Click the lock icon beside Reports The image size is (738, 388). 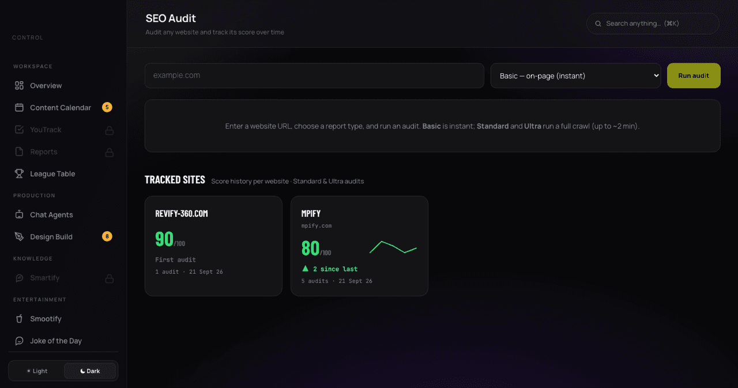109,152
